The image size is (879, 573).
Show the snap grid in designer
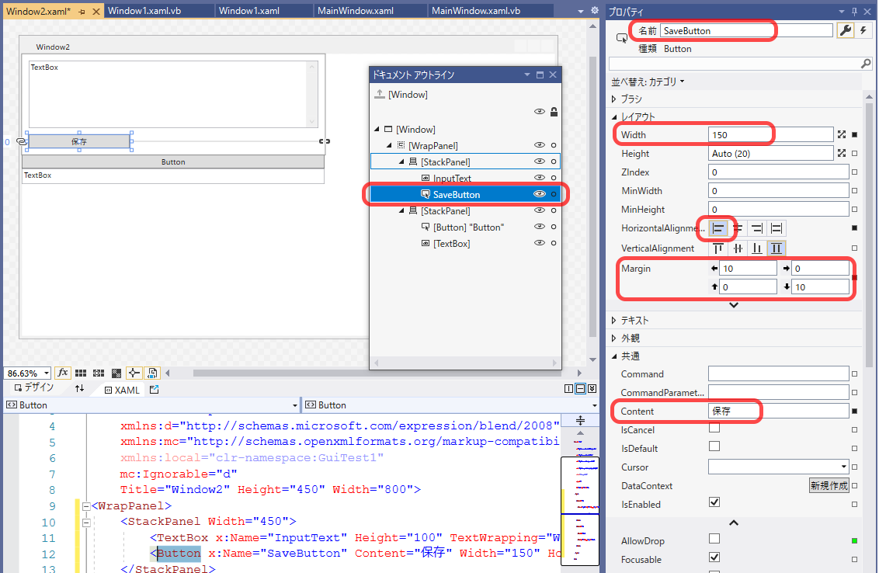81,373
